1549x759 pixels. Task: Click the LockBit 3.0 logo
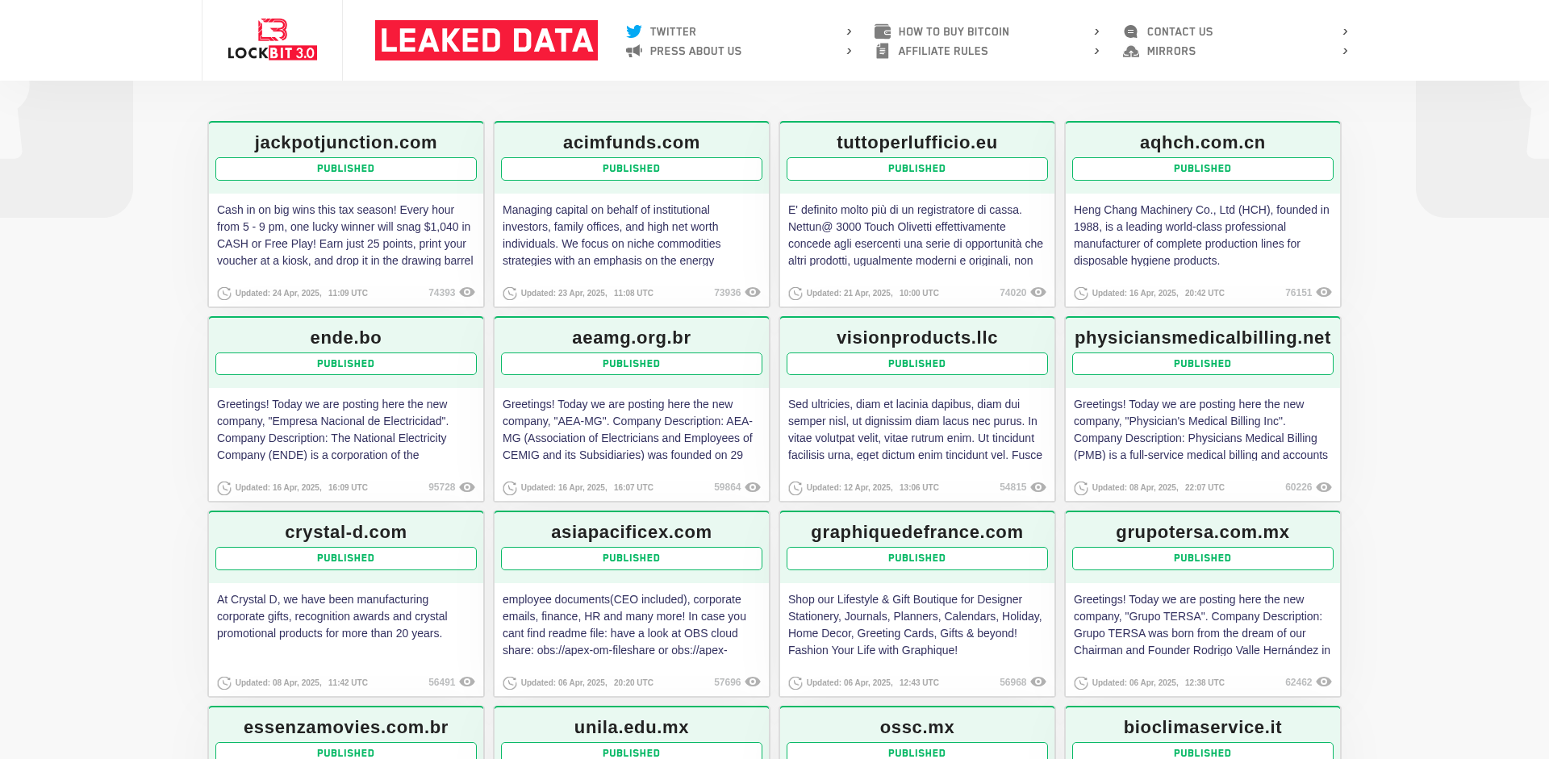(x=272, y=40)
